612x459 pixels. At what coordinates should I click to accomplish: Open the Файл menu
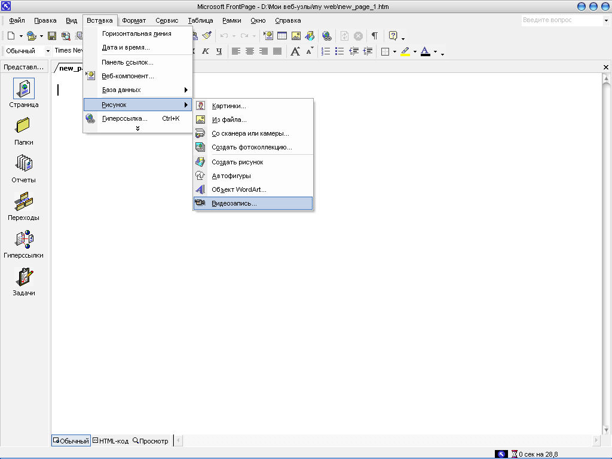coord(17,20)
